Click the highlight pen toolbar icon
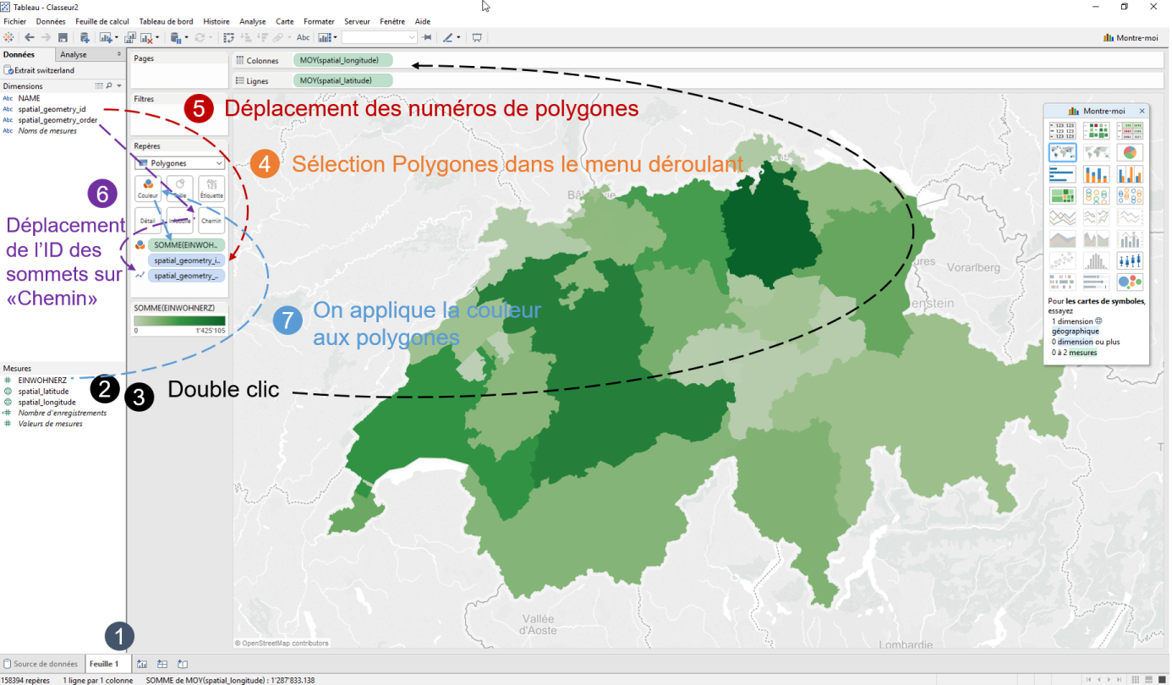Viewport: 1172px width, 685px height. (x=447, y=37)
